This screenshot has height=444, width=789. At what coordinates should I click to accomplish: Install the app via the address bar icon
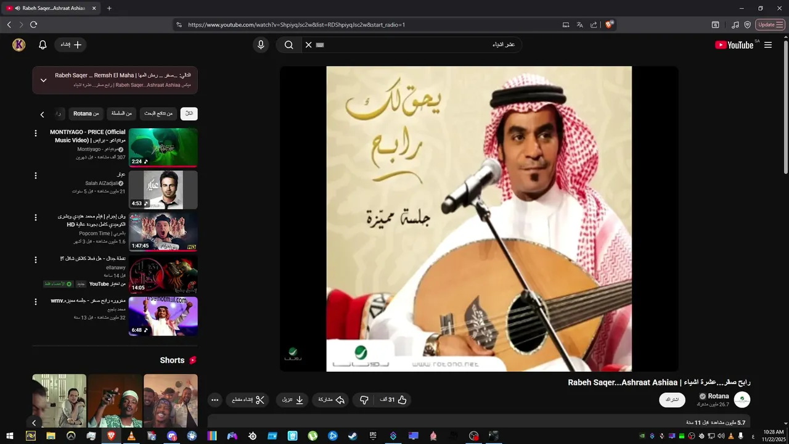click(566, 25)
